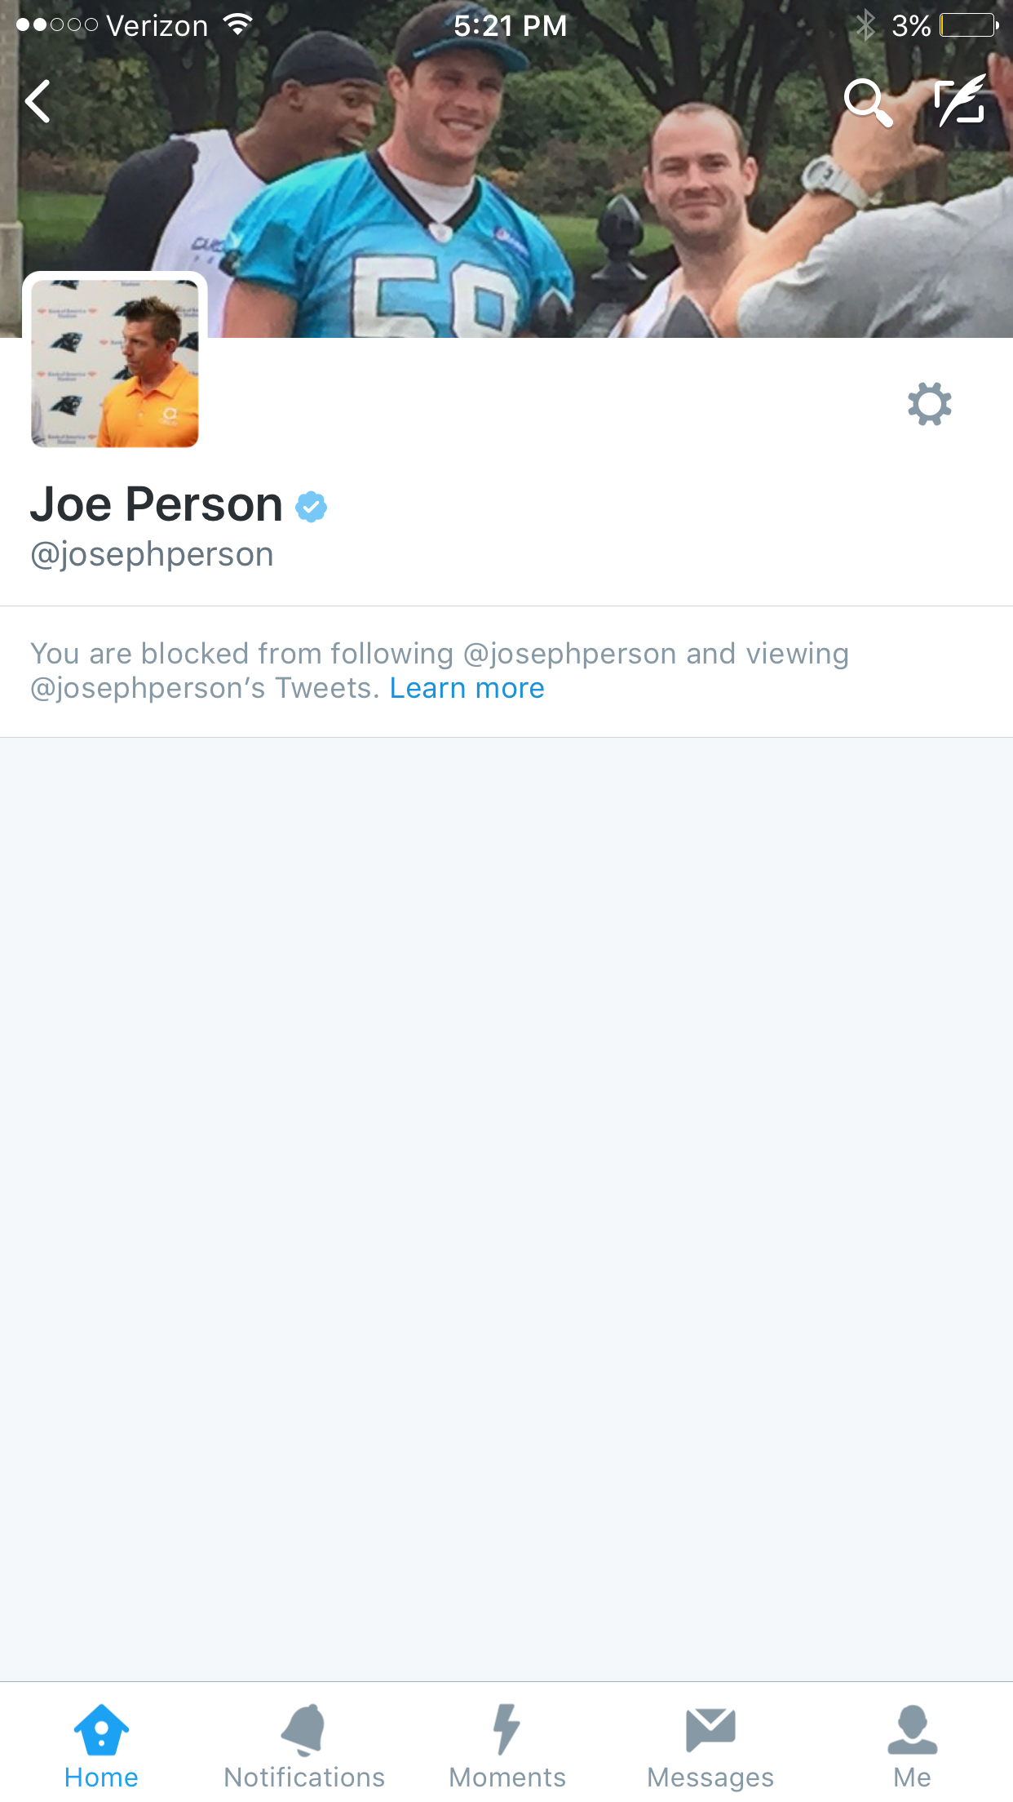
Task: Tap the compose tweet quill icon
Action: 960,100
